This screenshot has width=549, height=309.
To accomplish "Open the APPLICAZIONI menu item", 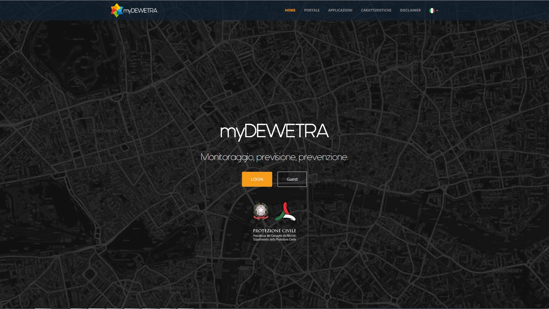I will pos(340,10).
